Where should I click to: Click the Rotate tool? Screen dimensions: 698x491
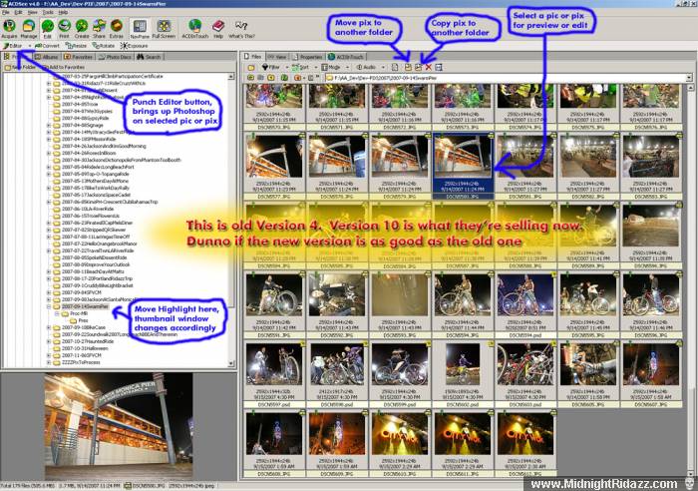[x=104, y=46]
